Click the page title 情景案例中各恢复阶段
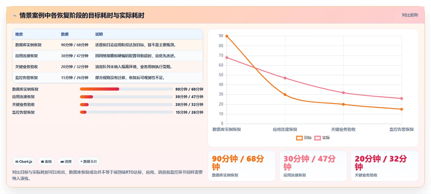The height and width of the screenshot is (194, 431). tap(82, 16)
